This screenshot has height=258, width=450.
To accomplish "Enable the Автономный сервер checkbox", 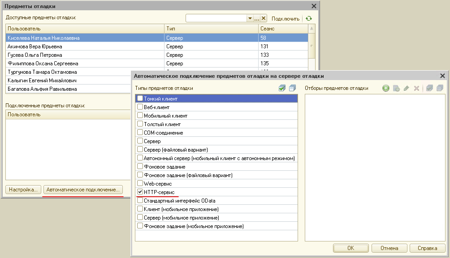I will click(140, 158).
